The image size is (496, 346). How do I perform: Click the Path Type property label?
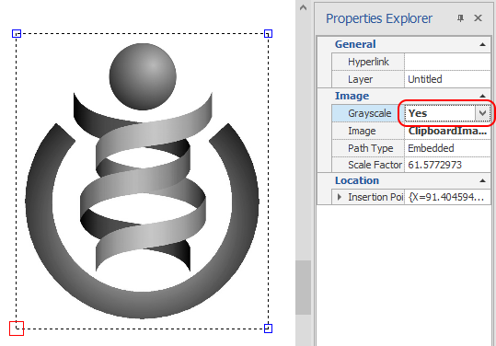point(371,148)
